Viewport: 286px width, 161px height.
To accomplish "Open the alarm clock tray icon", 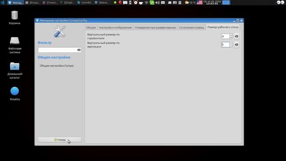I will (135, 2).
